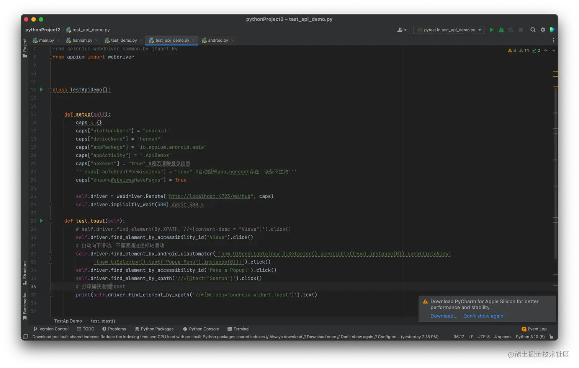
Task: Open IDE settings gear icon
Action: point(543,30)
